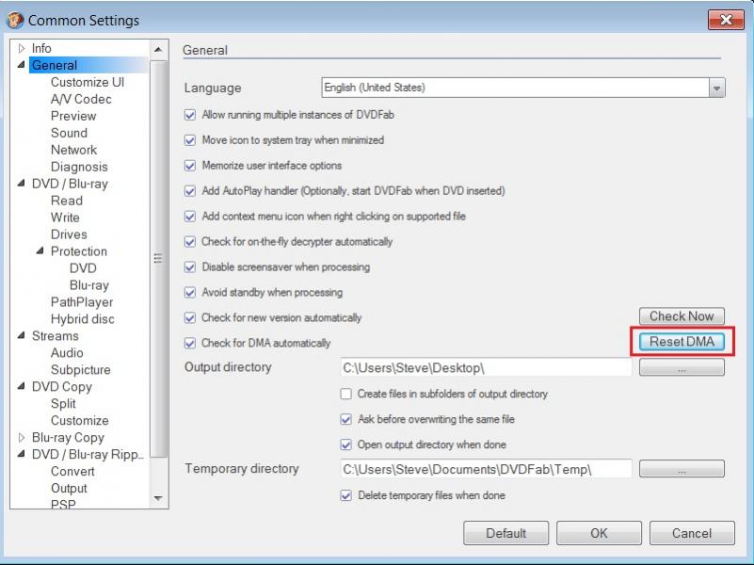Collapse the Protection tree node
This screenshot has width=754, height=565.
coord(40,250)
